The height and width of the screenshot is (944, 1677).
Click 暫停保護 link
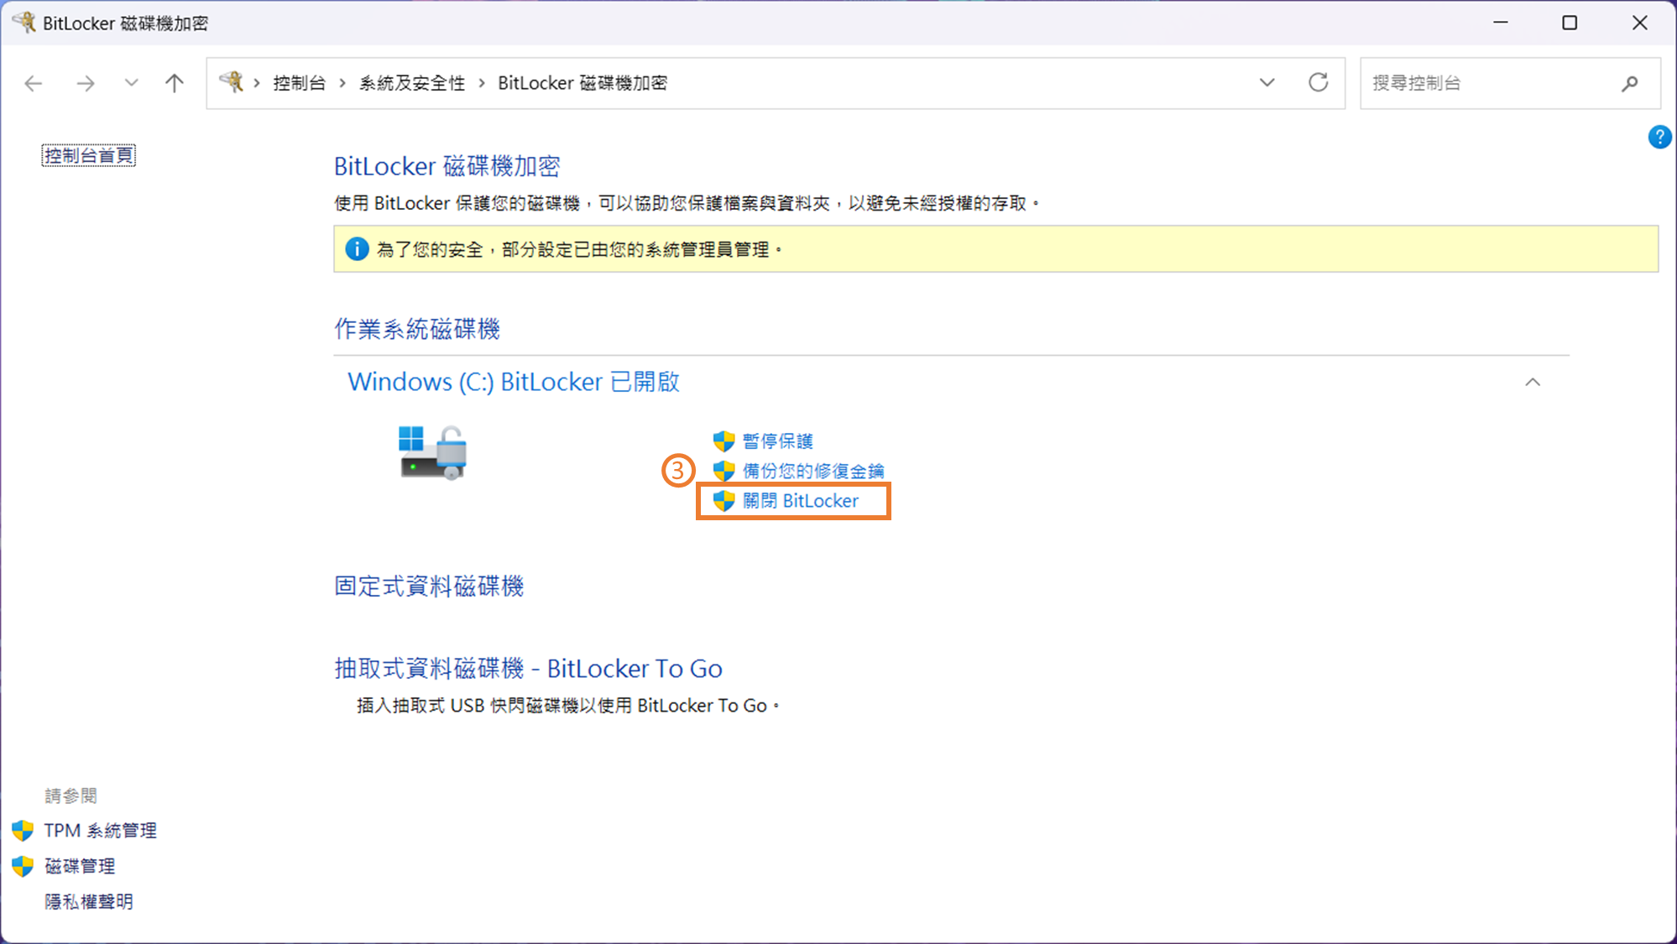777,441
